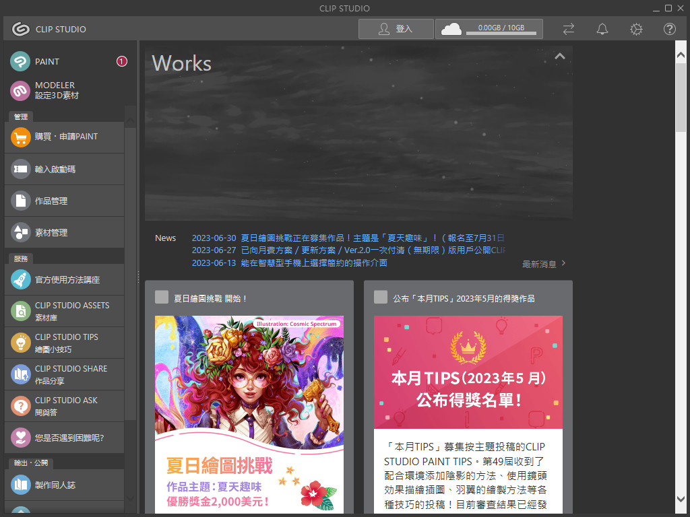Click icon beside 公布「本月TIPS」 card heading

[x=380, y=297]
